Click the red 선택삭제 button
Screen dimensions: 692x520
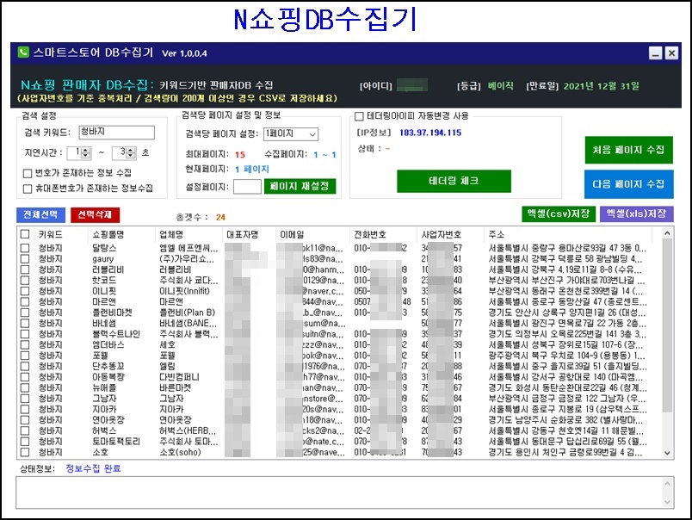click(x=95, y=214)
